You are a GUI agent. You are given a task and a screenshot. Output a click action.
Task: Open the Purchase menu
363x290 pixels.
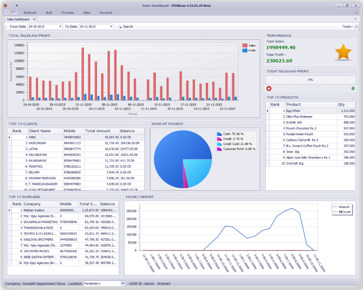(67, 13)
